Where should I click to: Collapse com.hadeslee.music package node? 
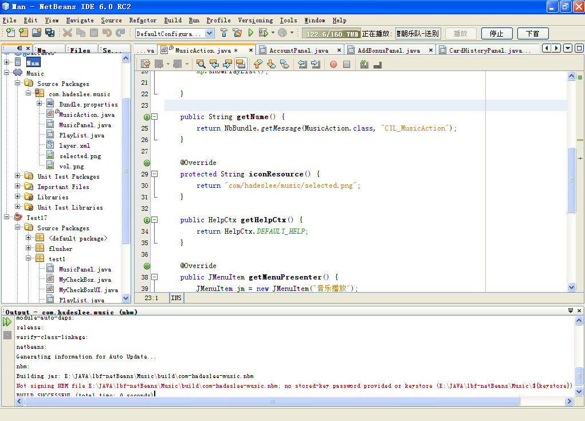pyautogui.click(x=28, y=93)
